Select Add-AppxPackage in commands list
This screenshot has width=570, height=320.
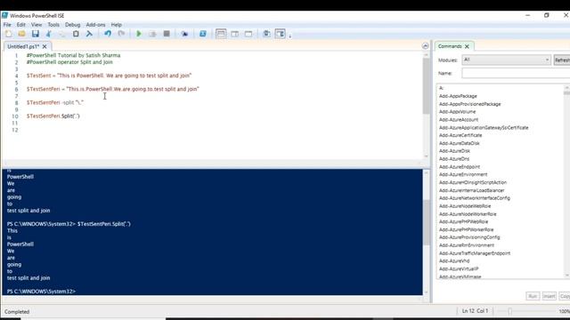click(x=458, y=96)
